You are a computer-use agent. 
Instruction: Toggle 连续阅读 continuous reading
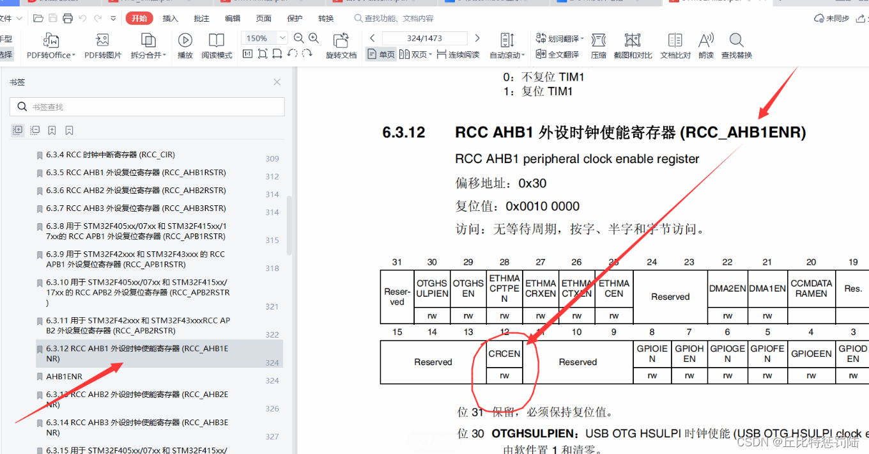click(x=458, y=55)
